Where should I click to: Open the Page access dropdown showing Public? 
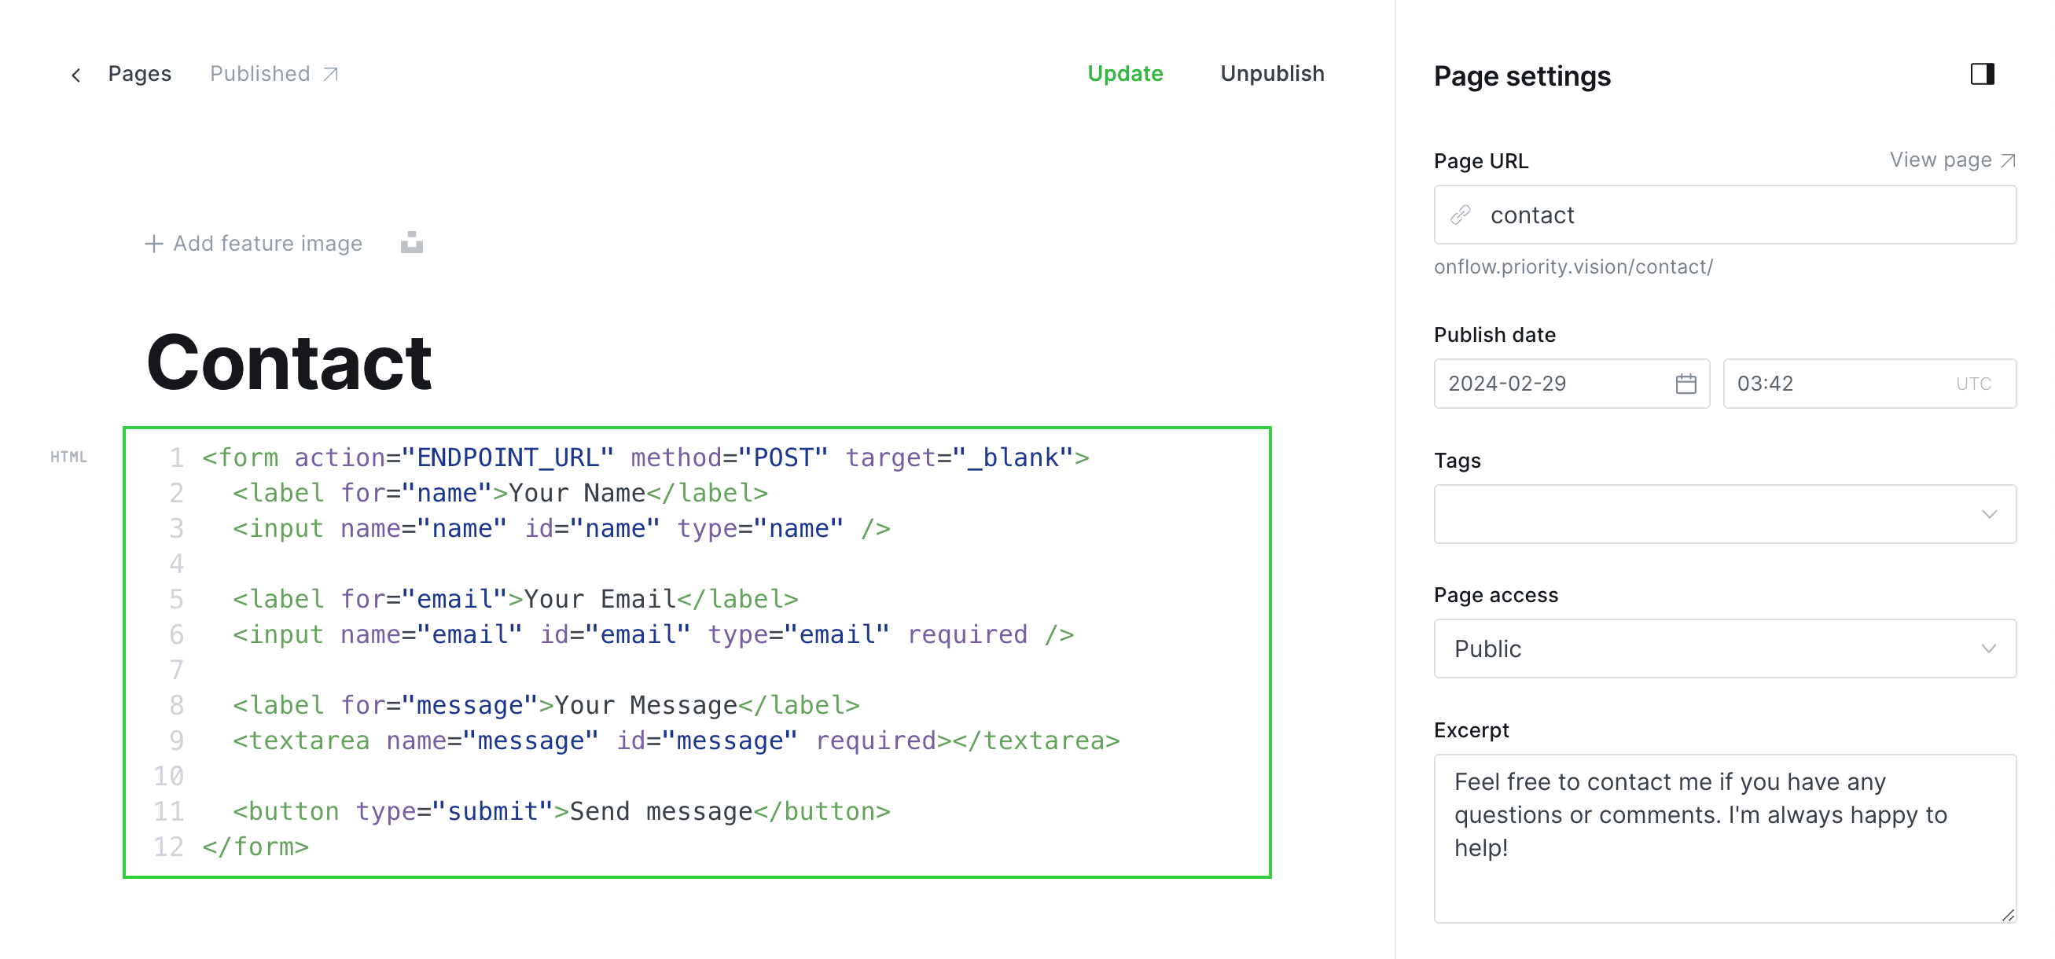(x=1723, y=649)
